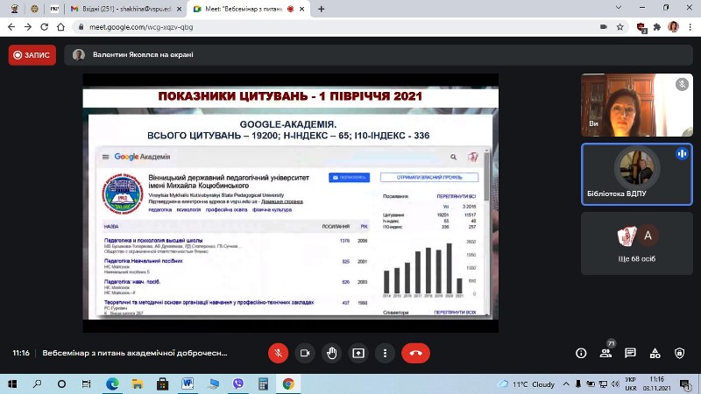701x394 pixels.
Task: Switch to the Gmail Вхідні (251) tab
Action: pyautogui.click(x=126, y=9)
